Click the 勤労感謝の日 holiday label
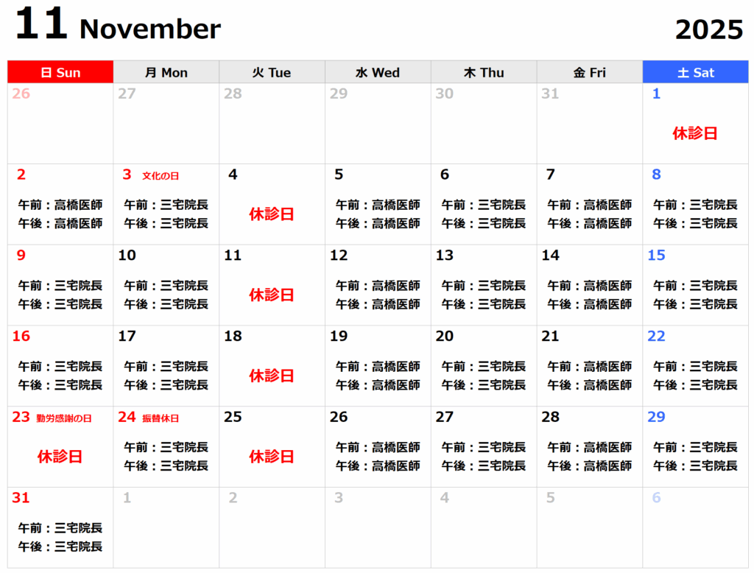754x573 pixels. [64, 418]
